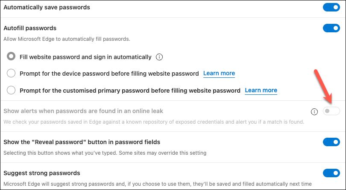The image size is (346, 190).
Task: Select 'Fill website password and sign in automatically' radio
Action: [12, 57]
